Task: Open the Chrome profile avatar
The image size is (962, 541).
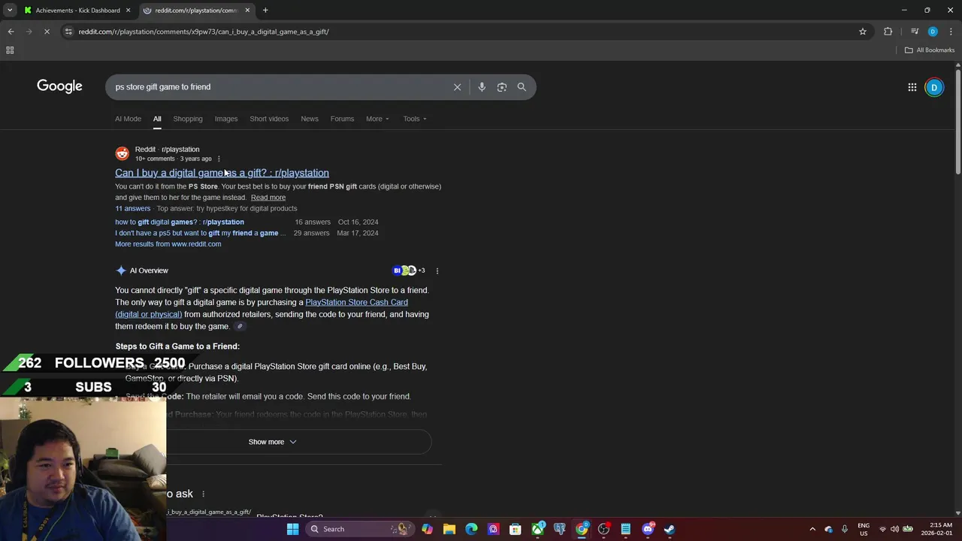Action: [x=933, y=32]
